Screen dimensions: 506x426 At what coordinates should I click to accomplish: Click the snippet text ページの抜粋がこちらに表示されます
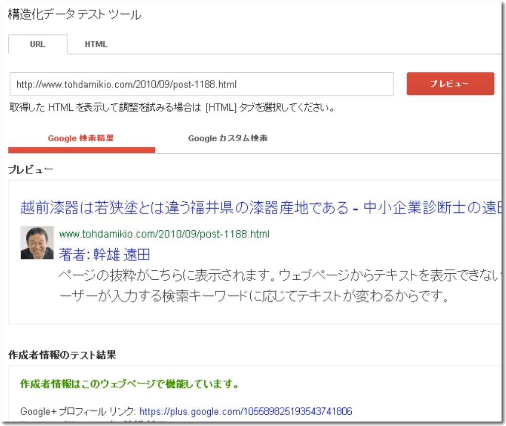click(167, 275)
